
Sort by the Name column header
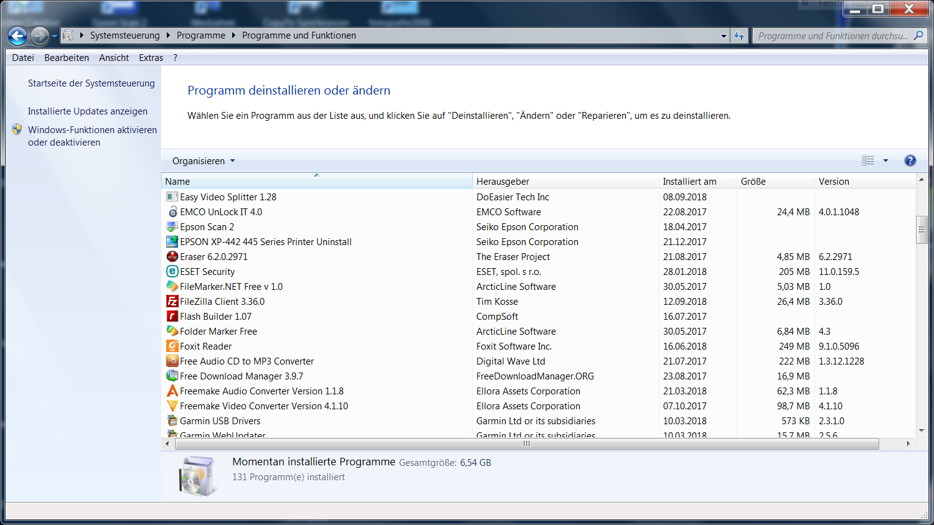[317, 182]
